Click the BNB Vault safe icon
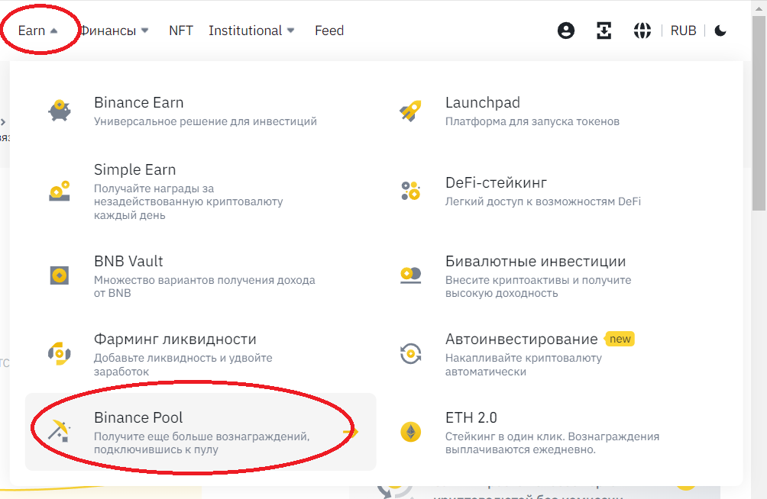Viewport: 767px width, 499px height. 59,275
